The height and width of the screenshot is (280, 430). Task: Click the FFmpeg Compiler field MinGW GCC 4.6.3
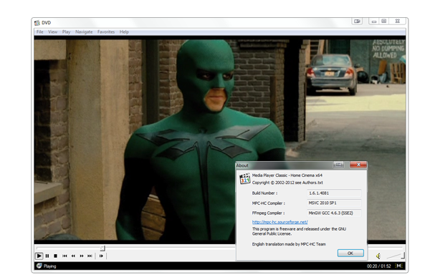(x=334, y=213)
